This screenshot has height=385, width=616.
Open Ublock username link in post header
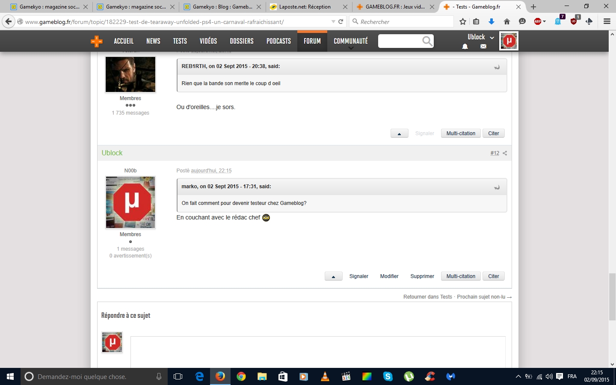(x=112, y=153)
